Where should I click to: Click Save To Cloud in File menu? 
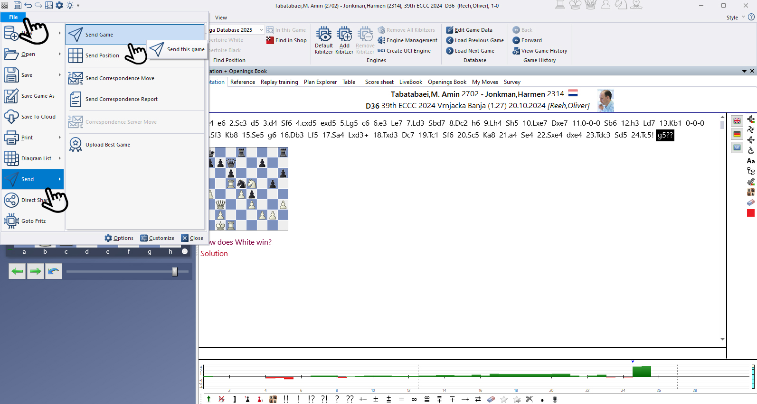(x=38, y=117)
